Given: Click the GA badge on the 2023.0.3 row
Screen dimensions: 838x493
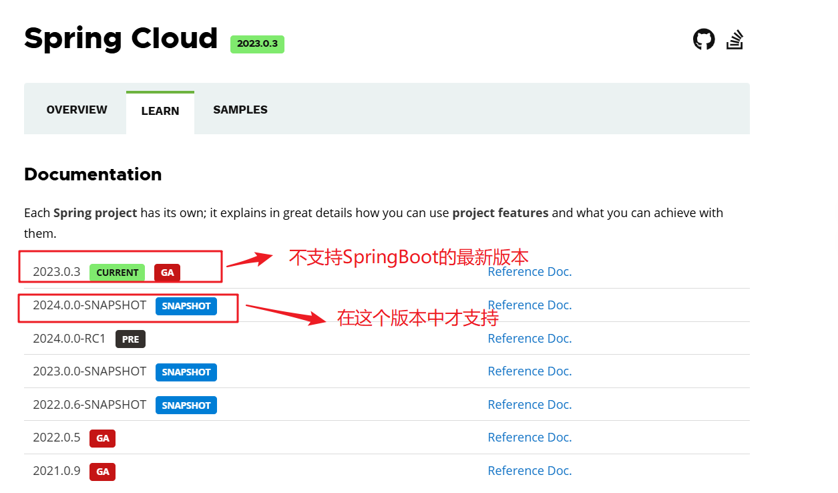Looking at the screenshot, I should [x=167, y=273].
